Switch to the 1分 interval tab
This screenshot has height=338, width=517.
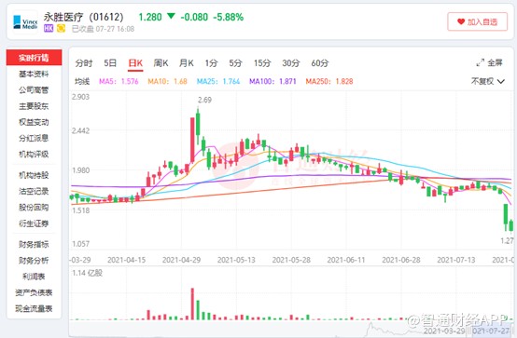pyautogui.click(x=211, y=63)
